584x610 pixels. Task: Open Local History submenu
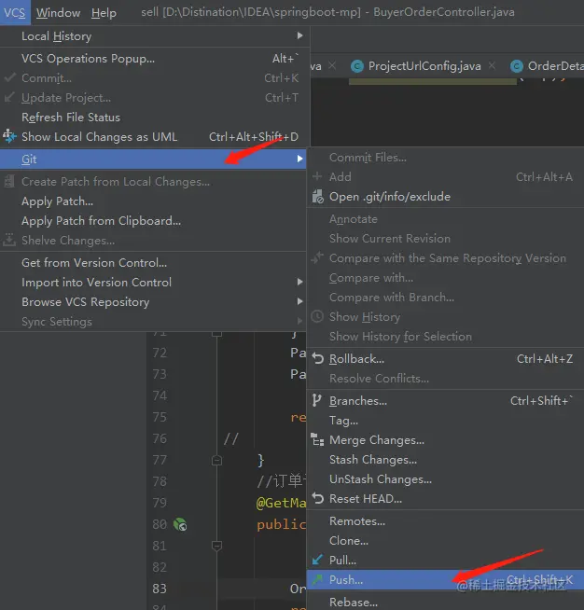coord(155,36)
